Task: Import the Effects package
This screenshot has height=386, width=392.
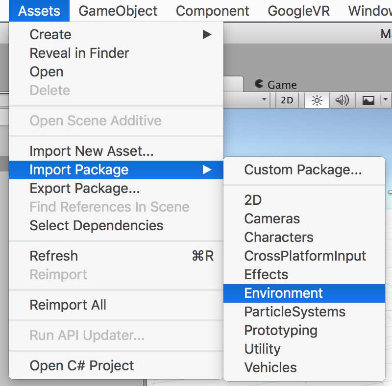Action: (304, 274)
